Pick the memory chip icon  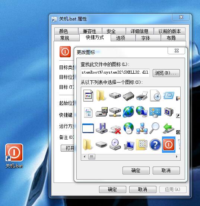pos(128,96)
